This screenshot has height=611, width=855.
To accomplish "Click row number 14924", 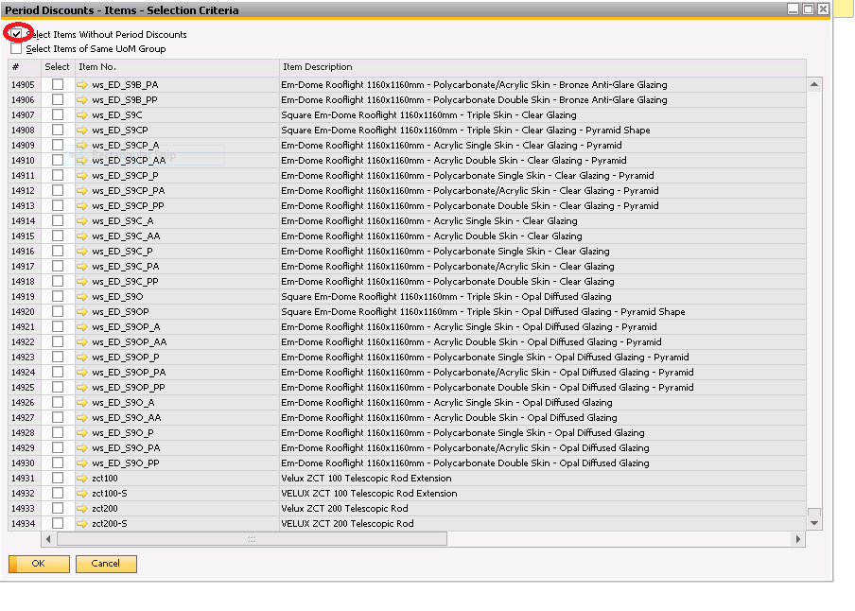I will click(23, 373).
